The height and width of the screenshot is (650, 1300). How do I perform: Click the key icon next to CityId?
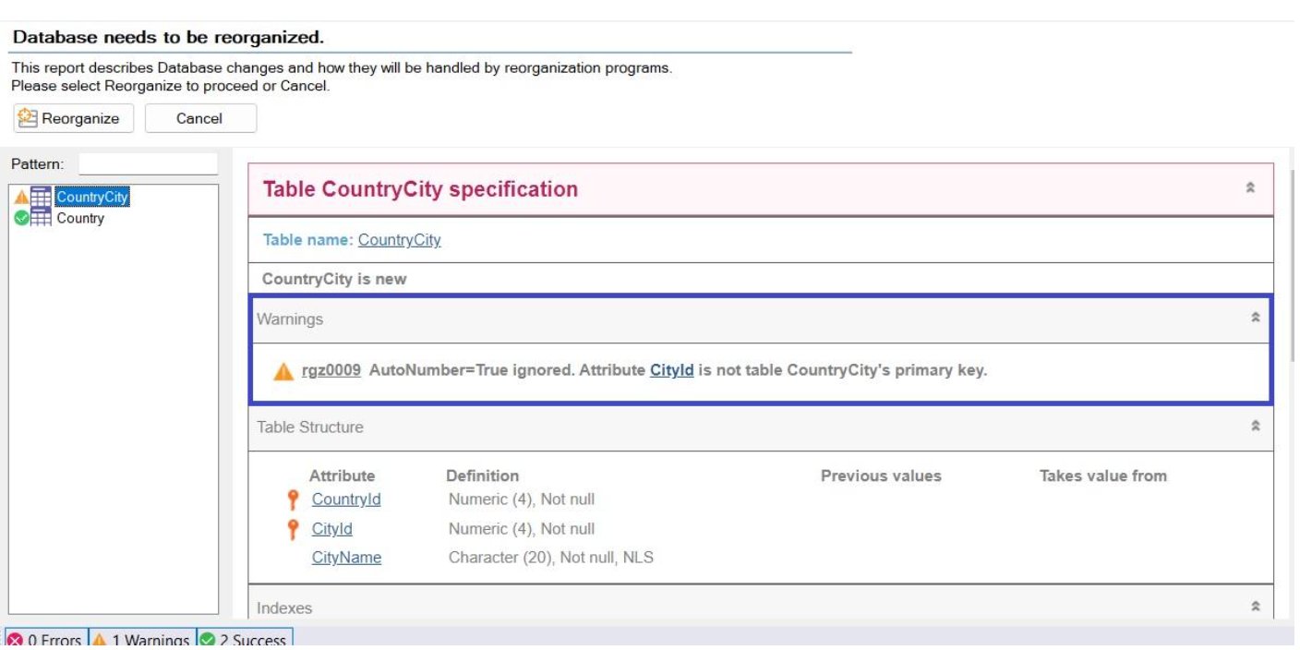pos(293,529)
